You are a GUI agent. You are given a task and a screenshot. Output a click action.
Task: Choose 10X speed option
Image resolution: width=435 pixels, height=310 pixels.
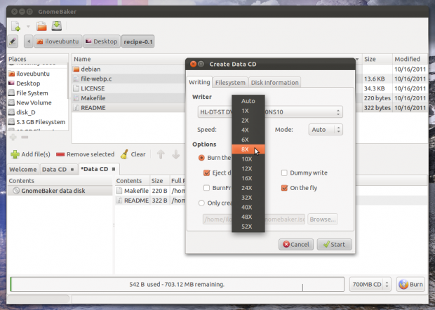point(248,159)
